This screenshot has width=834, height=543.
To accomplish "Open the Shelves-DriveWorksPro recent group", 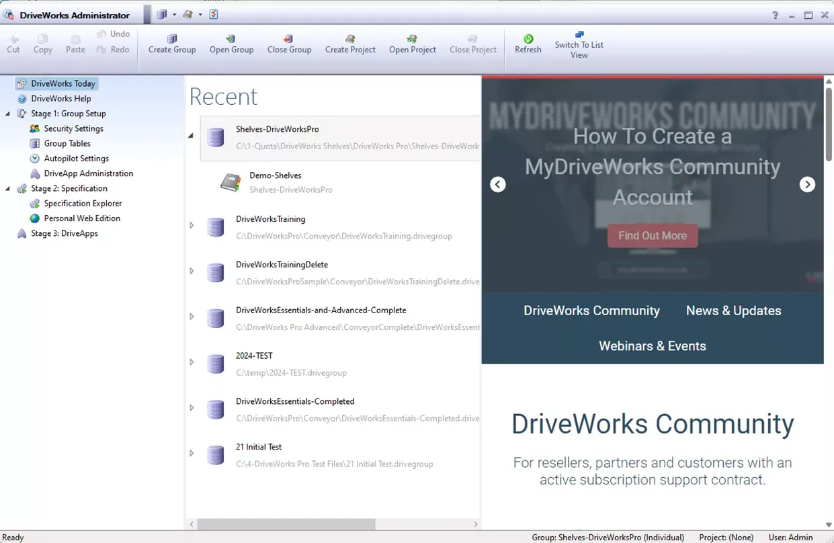I will click(340, 138).
